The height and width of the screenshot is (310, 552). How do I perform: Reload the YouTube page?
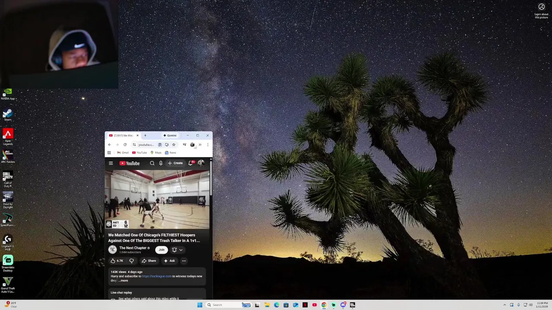tap(125, 145)
